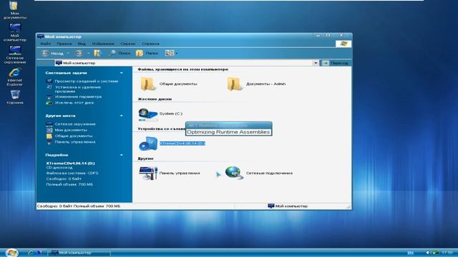This screenshot has width=458, height=257.
Task: Click the Start orb button
Action: click(11, 252)
